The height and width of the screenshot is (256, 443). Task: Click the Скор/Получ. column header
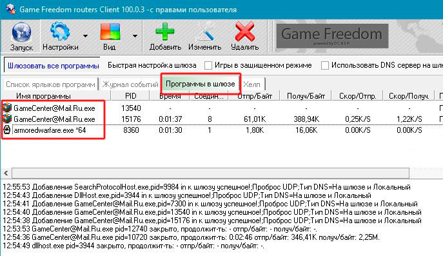click(x=409, y=96)
